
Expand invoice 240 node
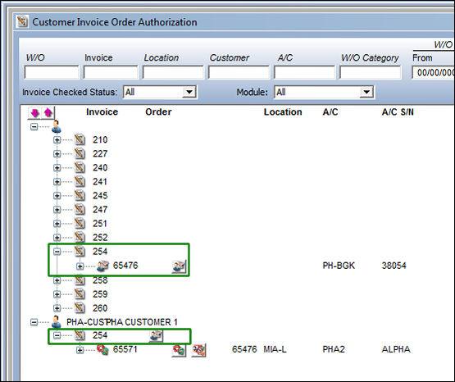coord(57,168)
